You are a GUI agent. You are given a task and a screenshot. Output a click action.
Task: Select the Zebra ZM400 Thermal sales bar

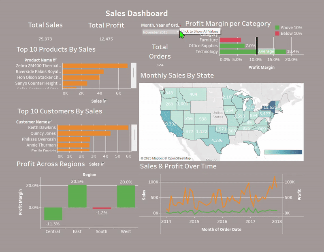pos(95,66)
